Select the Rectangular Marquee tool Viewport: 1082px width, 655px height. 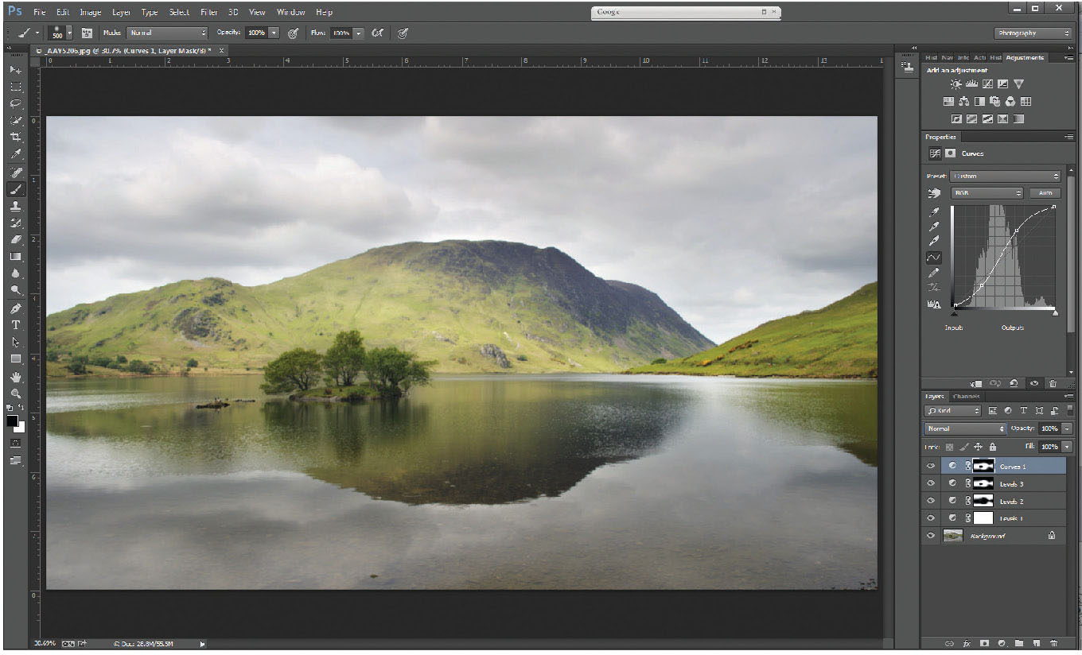click(16, 87)
